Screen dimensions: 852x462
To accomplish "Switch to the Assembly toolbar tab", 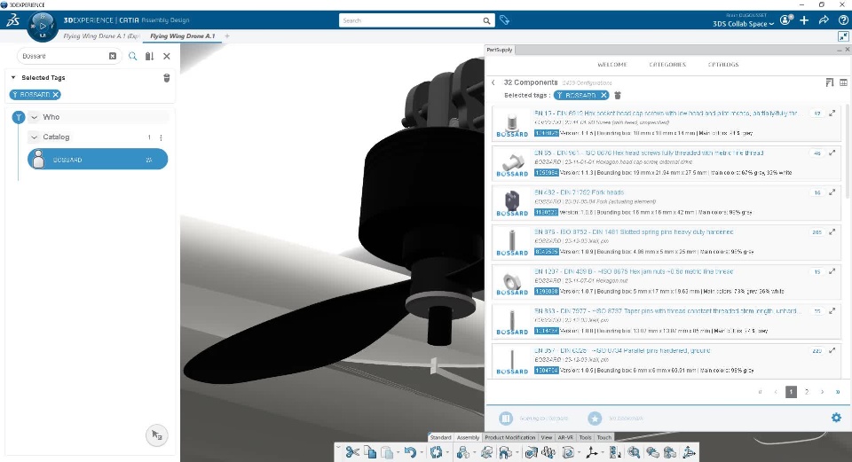I will (x=468, y=437).
